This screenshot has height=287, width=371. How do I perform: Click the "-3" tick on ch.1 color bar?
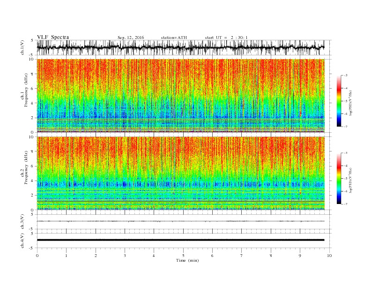pos(346,76)
